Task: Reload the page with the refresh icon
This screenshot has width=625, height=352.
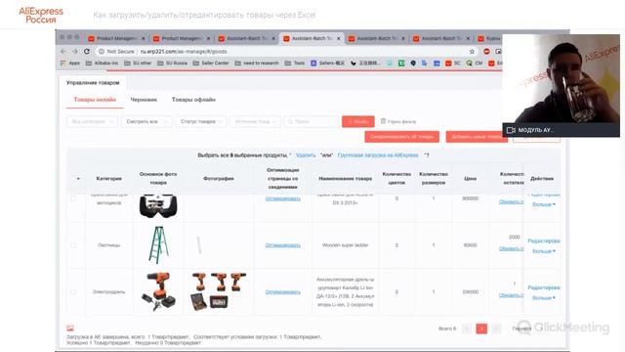Action: (87, 52)
